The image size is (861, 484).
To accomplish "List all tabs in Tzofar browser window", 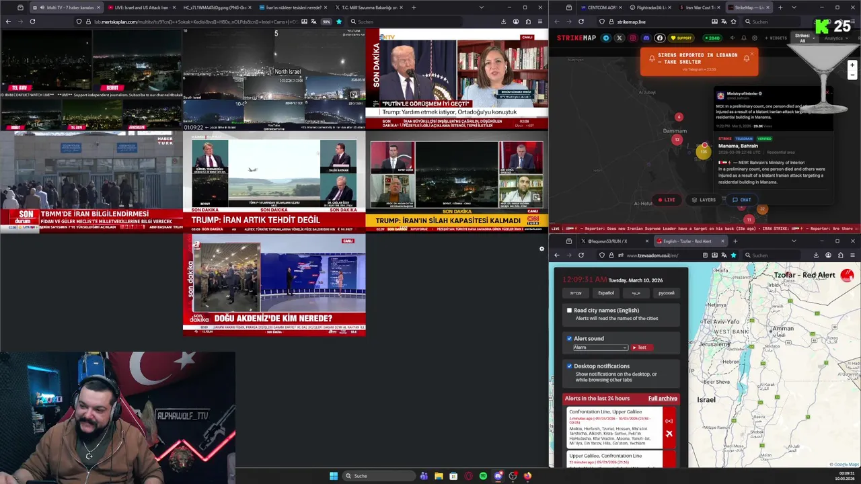I will 794,241.
